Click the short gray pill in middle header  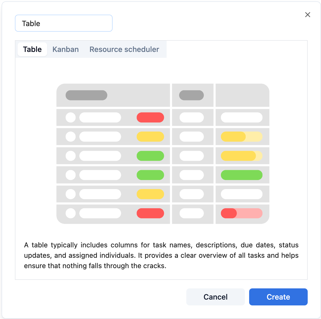click(191, 95)
